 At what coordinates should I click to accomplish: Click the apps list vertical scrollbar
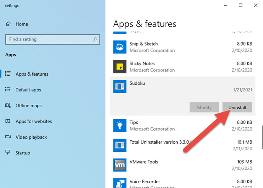pyautogui.click(x=262, y=137)
